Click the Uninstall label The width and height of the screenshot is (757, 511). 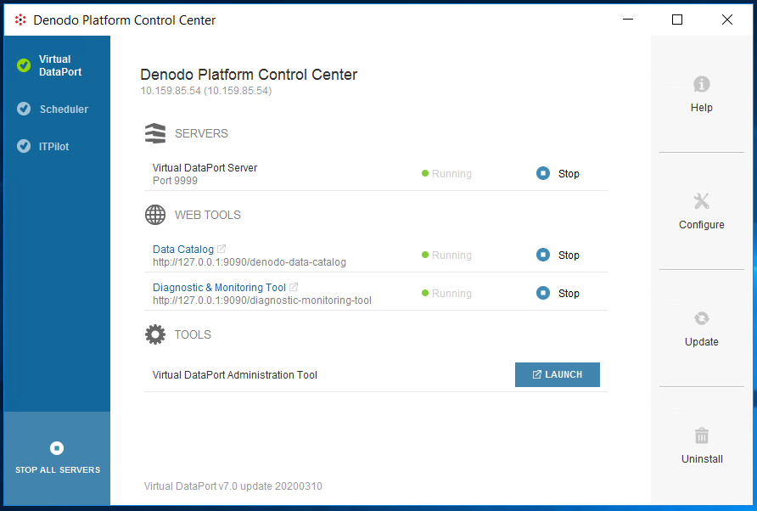tap(702, 459)
